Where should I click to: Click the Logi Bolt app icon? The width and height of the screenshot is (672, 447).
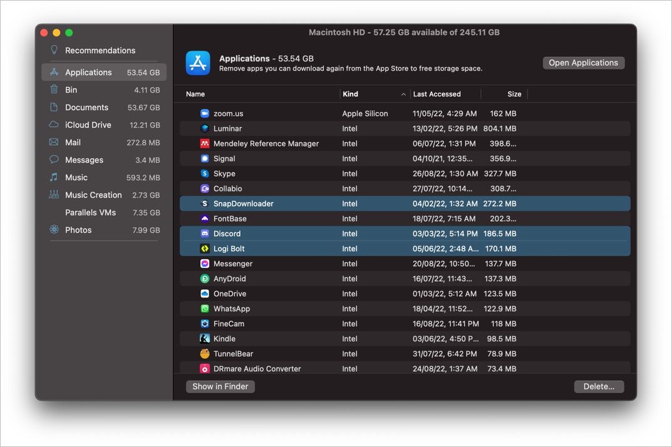click(x=205, y=249)
